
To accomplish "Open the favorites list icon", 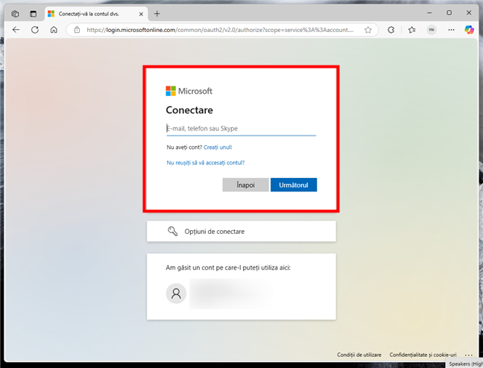I will [412, 30].
